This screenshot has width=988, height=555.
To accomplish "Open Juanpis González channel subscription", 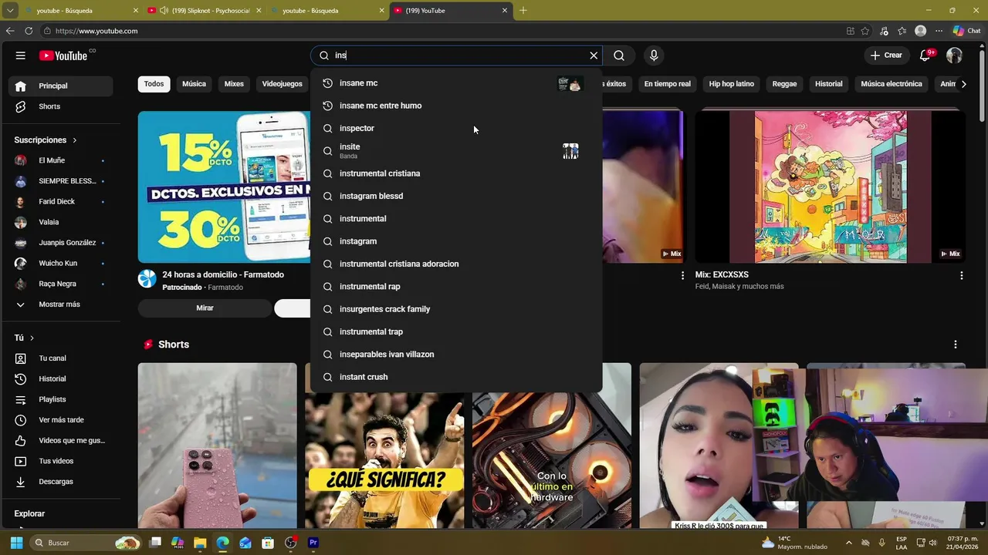I will (61, 243).
